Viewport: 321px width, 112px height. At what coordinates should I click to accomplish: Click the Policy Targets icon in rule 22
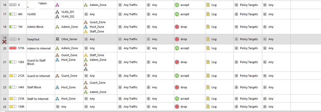click(x=236, y=76)
